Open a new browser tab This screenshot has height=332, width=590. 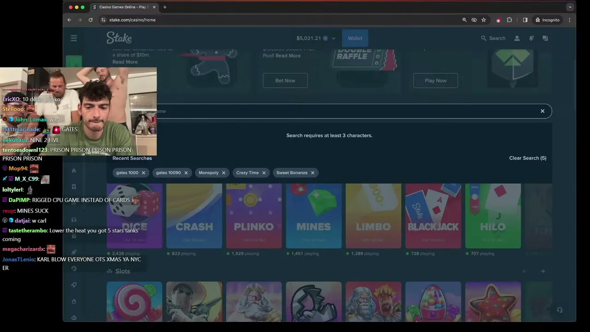tap(165, 7)
